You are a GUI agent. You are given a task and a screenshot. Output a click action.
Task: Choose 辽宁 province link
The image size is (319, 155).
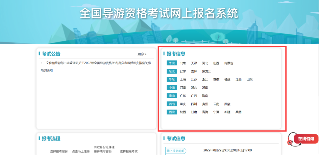[183, 71]
